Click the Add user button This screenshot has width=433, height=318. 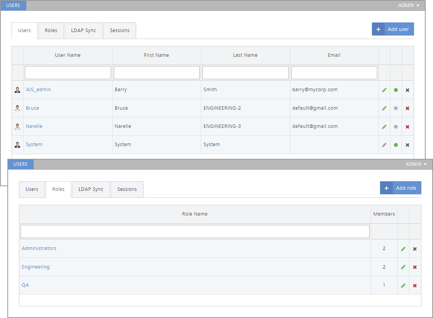(x=393, y=29)
